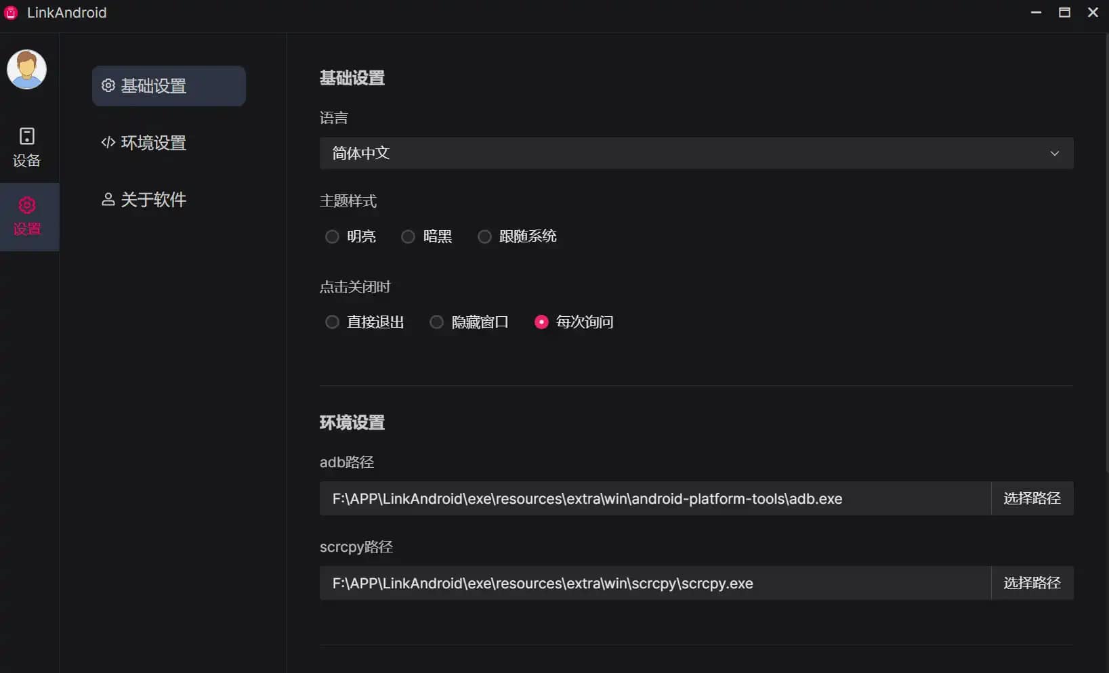The width and height of the screenshot is (1109, 673).
Task: Maximize the LinkAndroid window
Action: [1064, 13]
